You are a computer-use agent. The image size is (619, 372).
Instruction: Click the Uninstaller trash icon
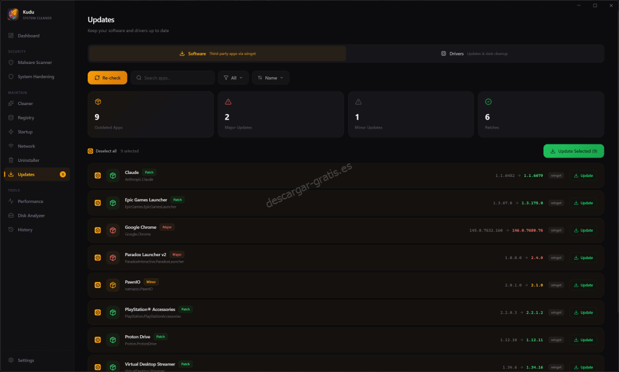(x=11, y=160)
